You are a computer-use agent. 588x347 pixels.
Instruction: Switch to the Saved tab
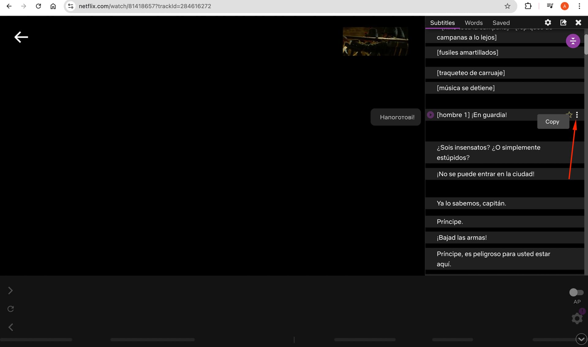pos(501,23)
